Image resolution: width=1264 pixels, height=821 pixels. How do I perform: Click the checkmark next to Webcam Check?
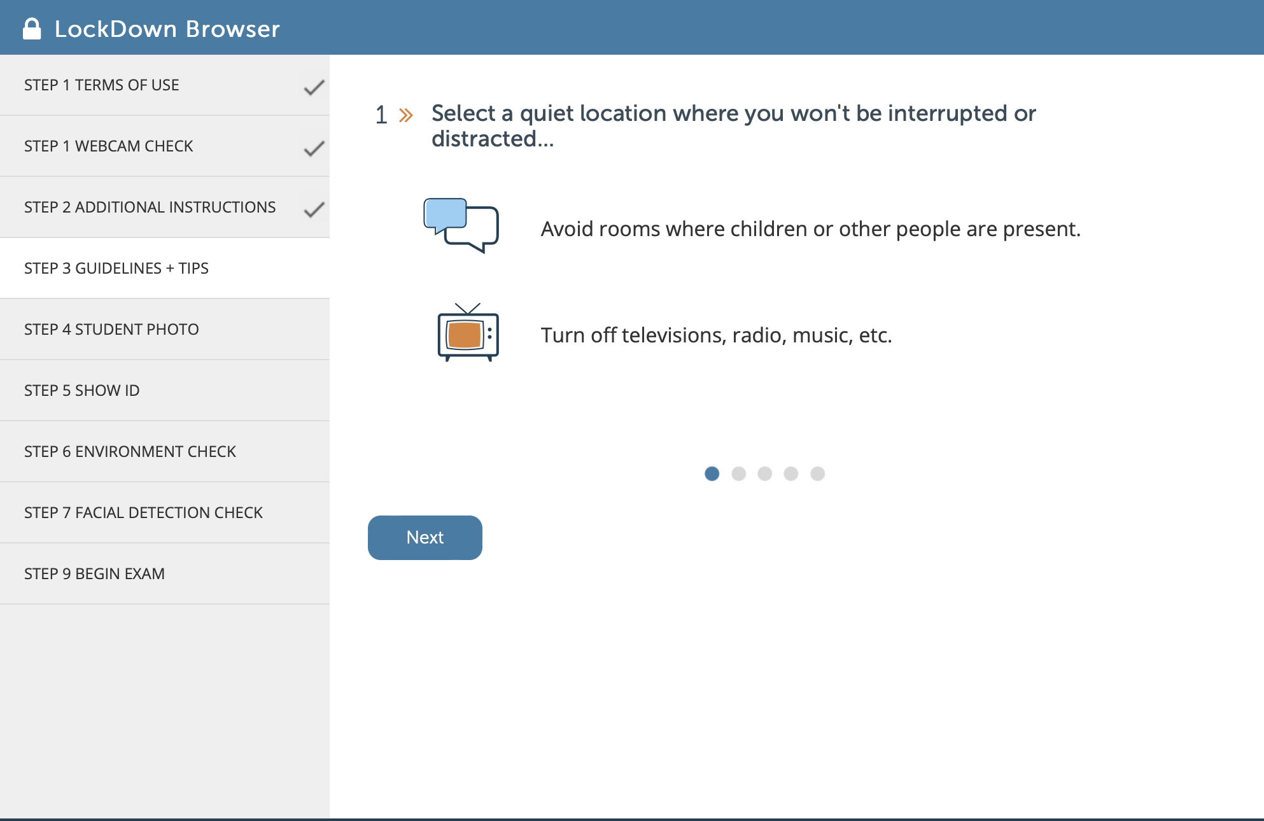tap(314, 148)
